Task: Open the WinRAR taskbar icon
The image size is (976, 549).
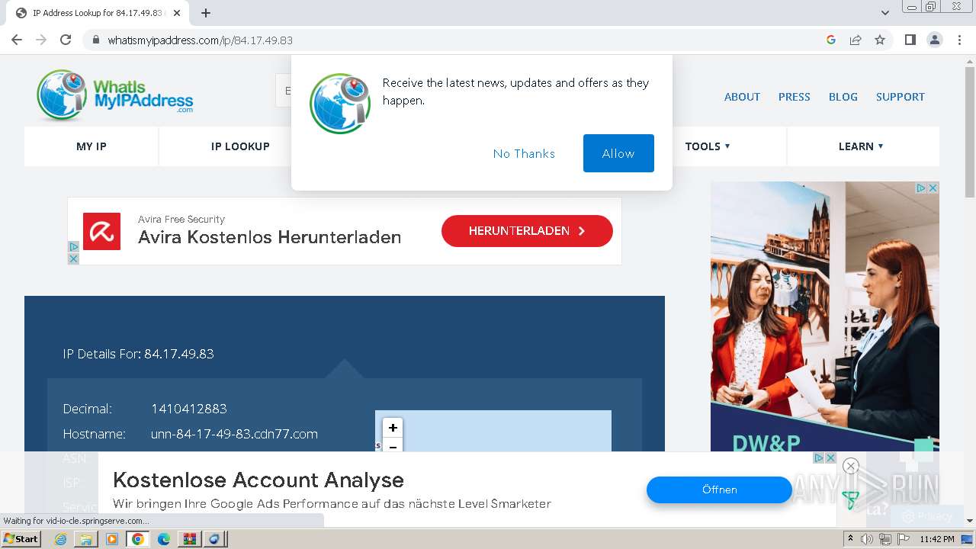Action: coord(190,539)
